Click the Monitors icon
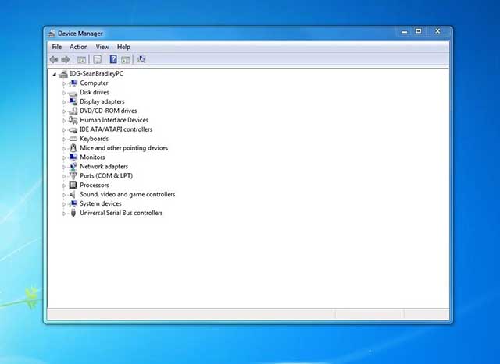 pos(73,157)
